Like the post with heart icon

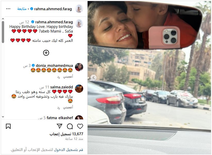point(80,126)
